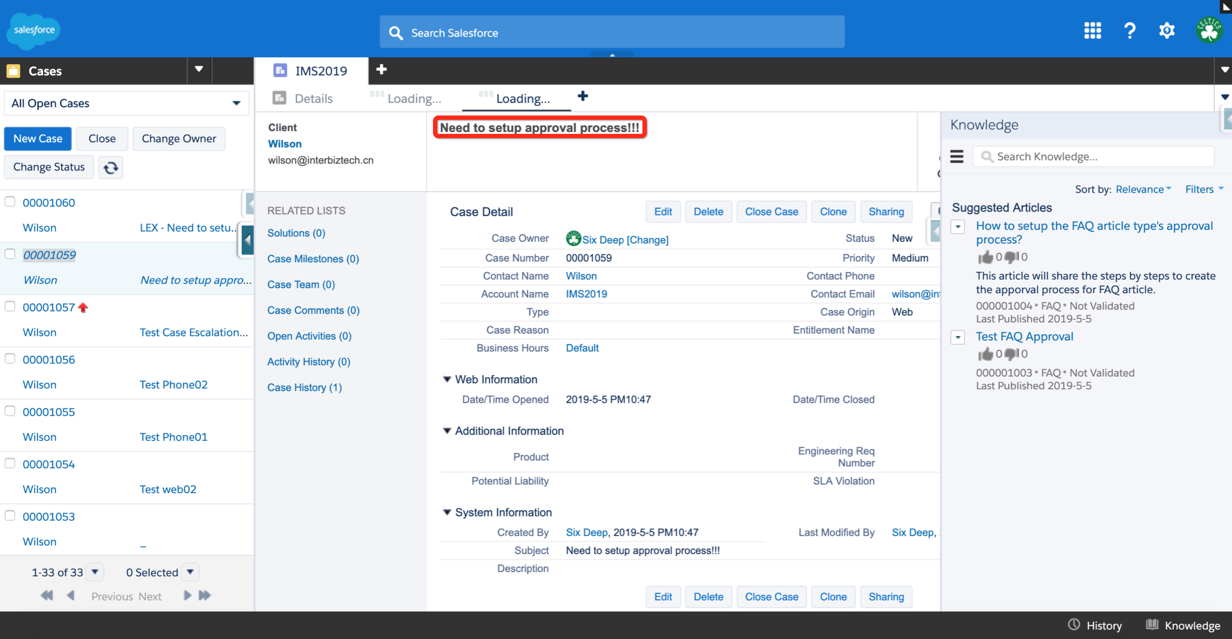Click the top Clone button
This screenshot has height=639, width=1232.
coord(833,212)
